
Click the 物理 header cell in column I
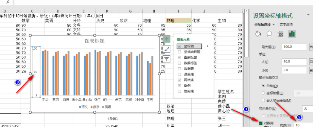point(179,21)
